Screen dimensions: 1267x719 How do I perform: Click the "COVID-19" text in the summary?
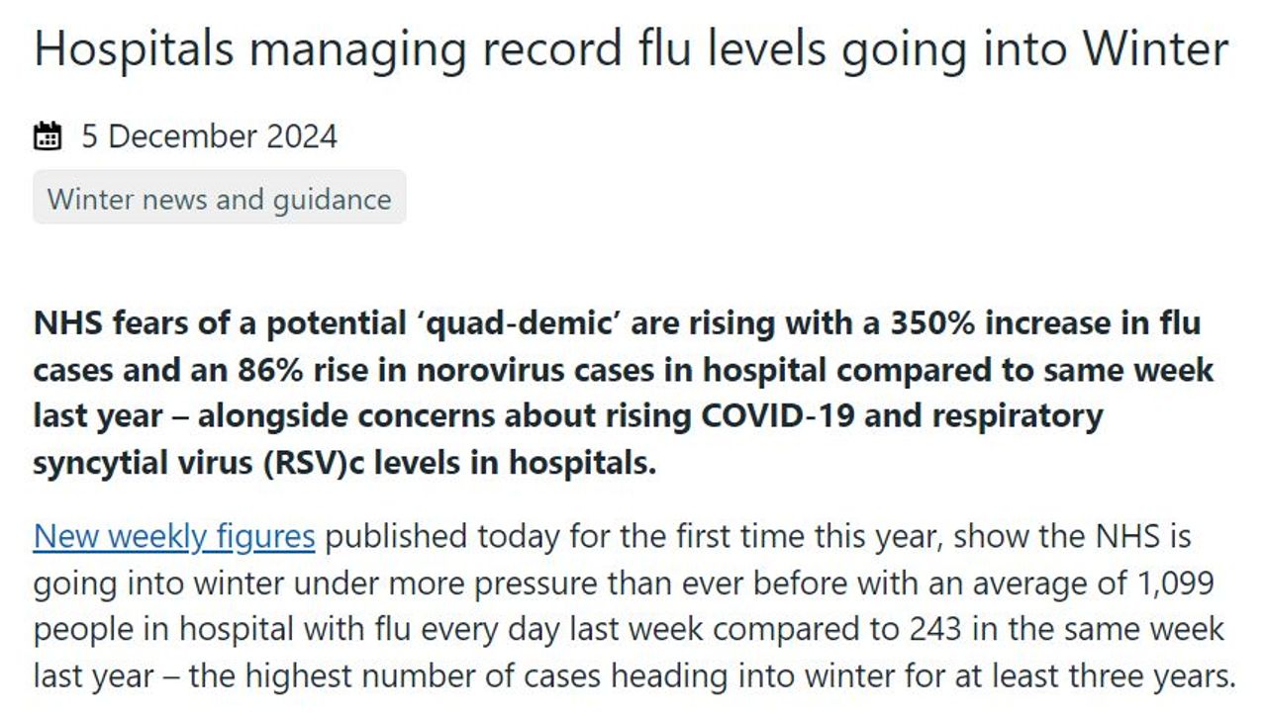[780, 416]
